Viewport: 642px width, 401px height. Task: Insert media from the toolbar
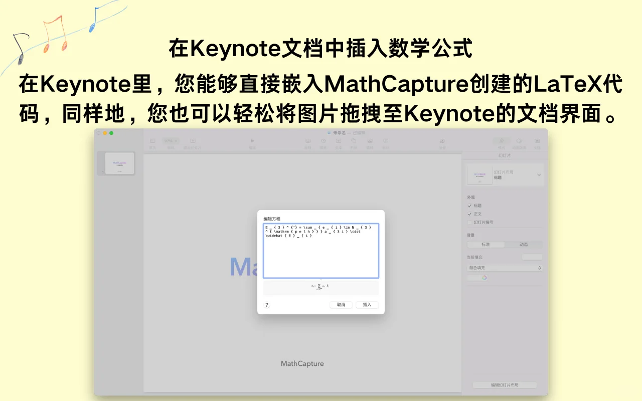[370, 140]
